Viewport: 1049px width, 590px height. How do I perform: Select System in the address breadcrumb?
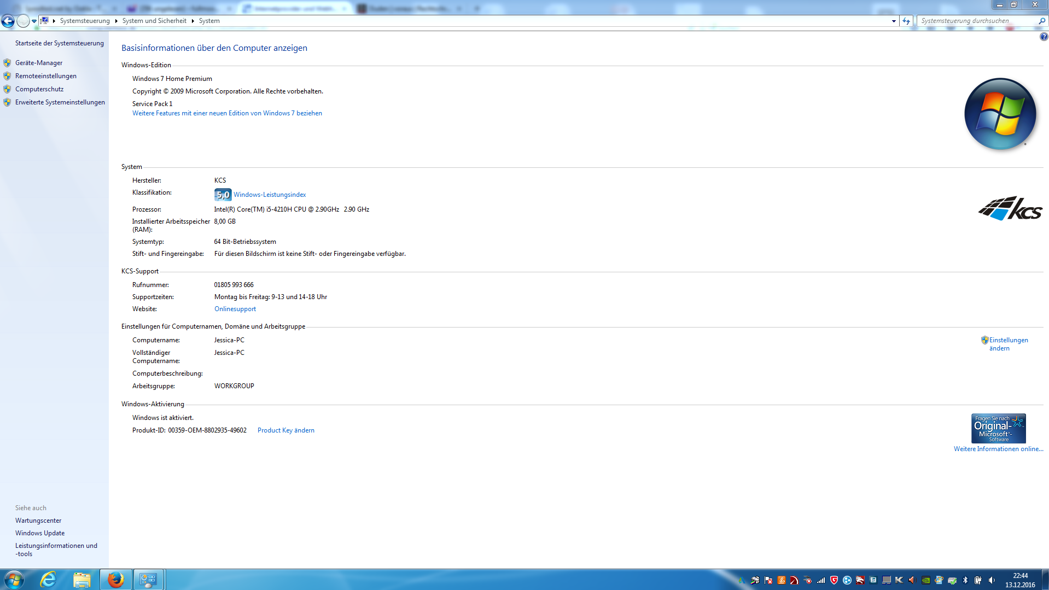[209, 21]
